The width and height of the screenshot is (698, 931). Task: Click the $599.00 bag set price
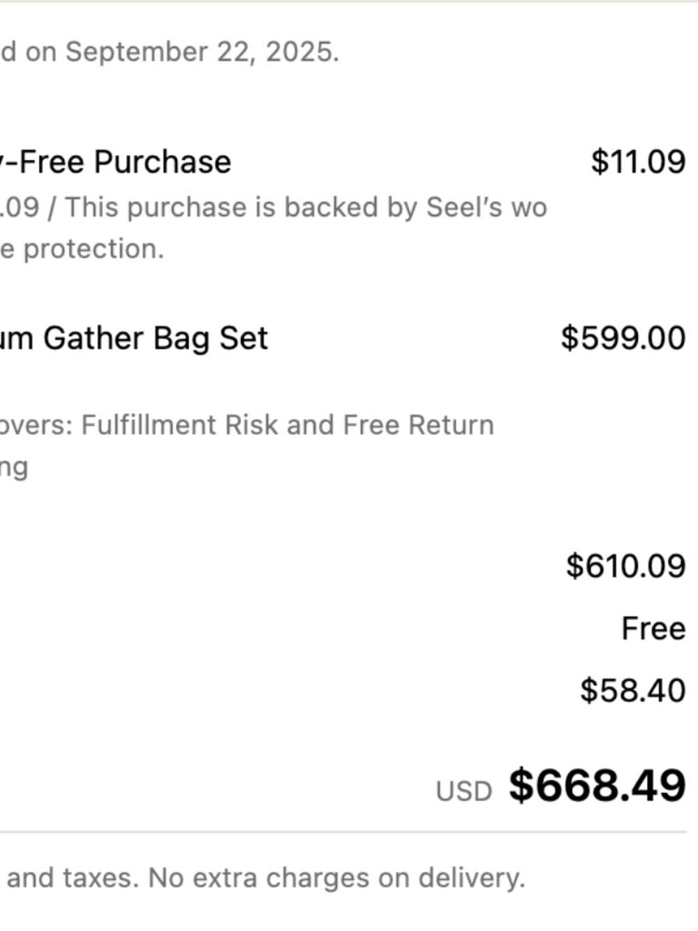(623, 338)
